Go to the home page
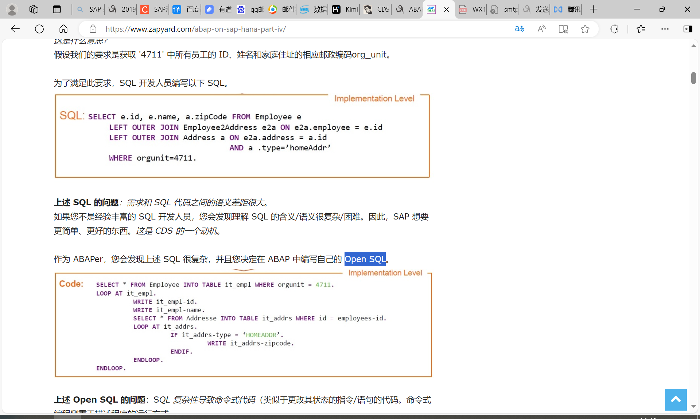700x419 pixels. pos(63,29)
